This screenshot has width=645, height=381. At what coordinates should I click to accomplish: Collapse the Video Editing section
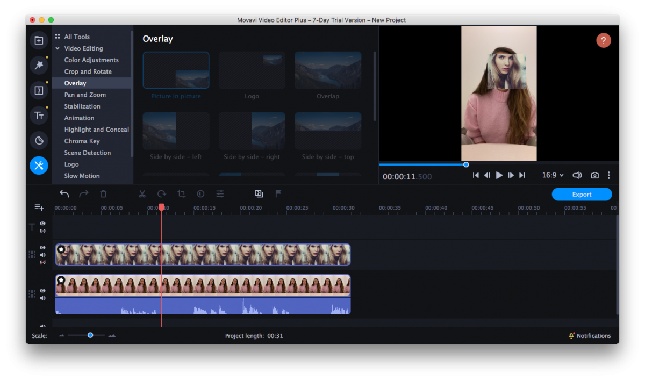pos(58,48)
